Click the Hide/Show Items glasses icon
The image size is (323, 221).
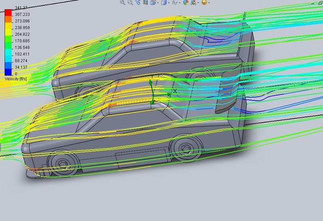pyautogui.click(x=175, y=2)
